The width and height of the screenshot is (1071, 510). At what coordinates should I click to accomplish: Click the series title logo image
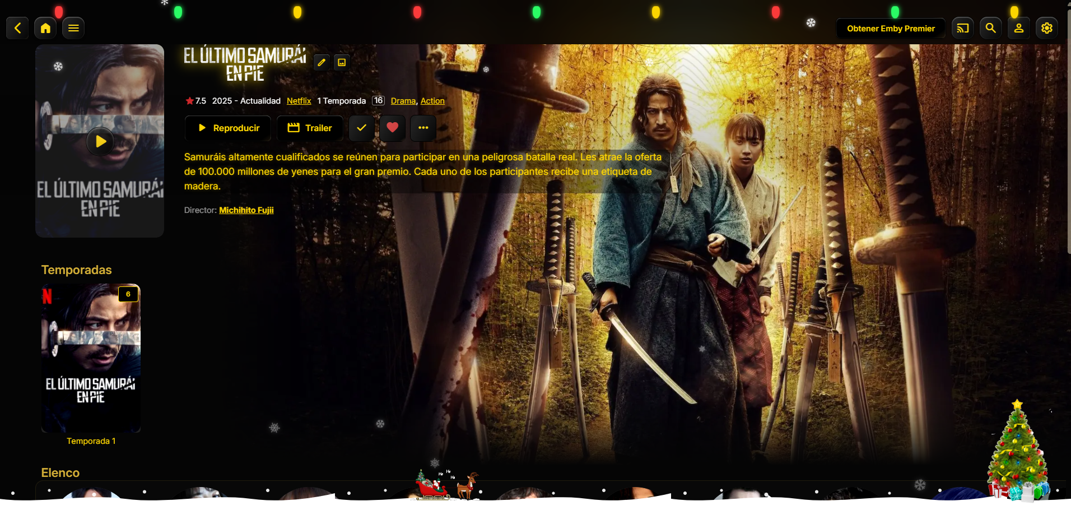click(245, 63)
